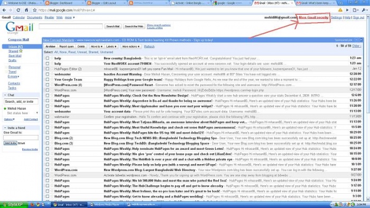
Task: Click the green chat status dot
Action: click(x=5, y=108)
